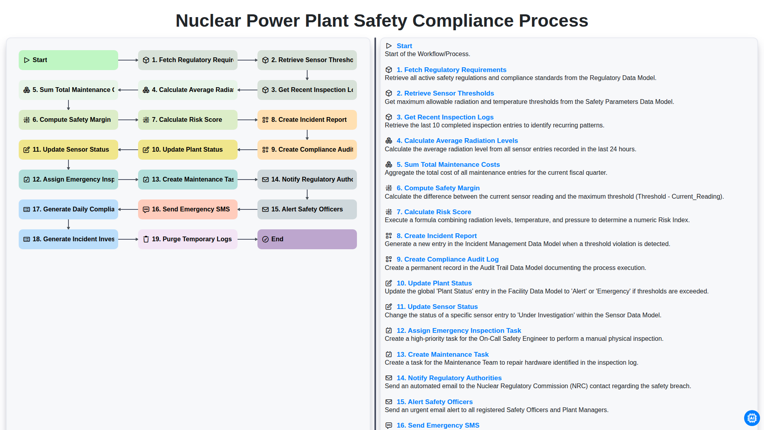Click the task-check icon beside Create Maintenance Task link
The height and width of the screenshot is (430, 764).
click(x=389, y=354)
